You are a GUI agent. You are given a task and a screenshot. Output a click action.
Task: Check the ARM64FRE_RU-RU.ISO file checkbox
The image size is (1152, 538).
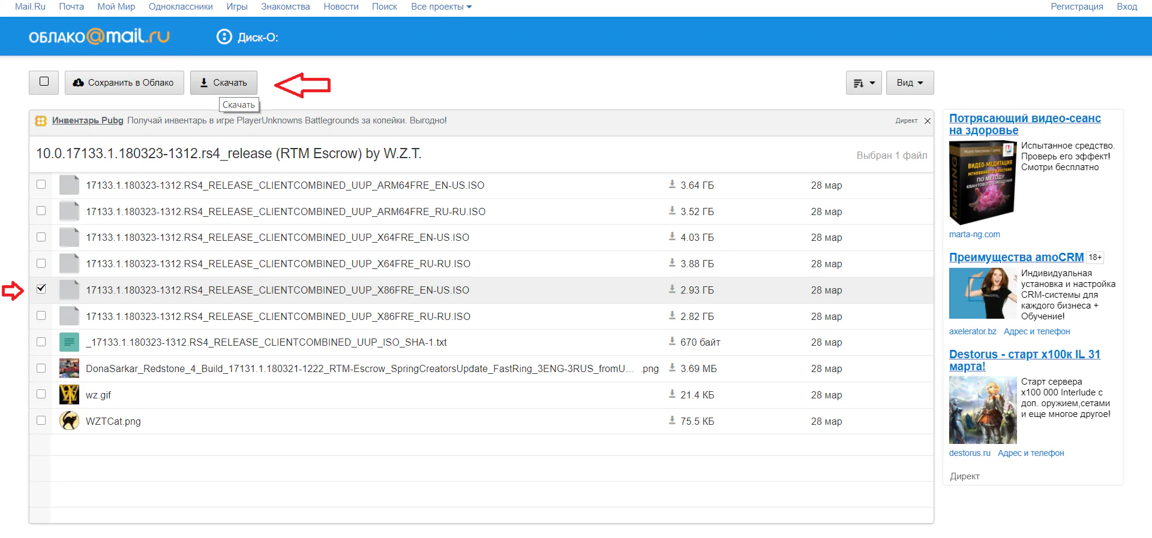tap(41, 211)
